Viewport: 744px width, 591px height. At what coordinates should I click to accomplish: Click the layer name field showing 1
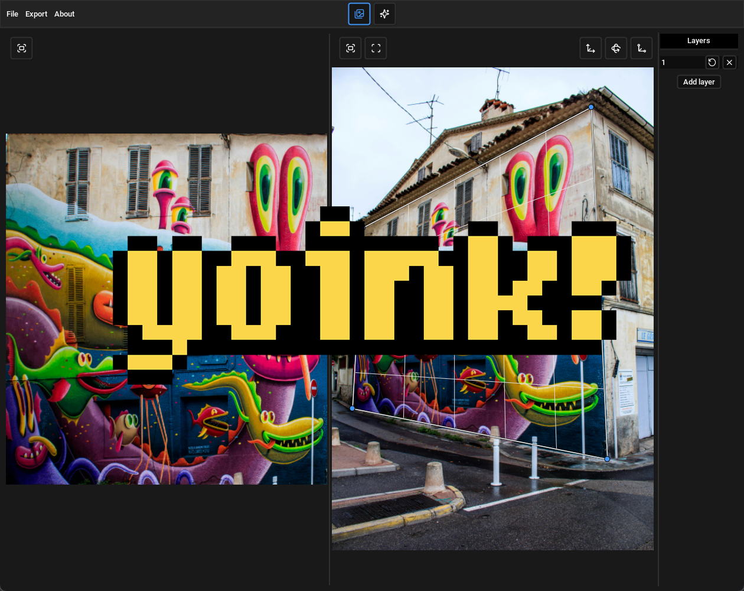[x=682, y=62]
